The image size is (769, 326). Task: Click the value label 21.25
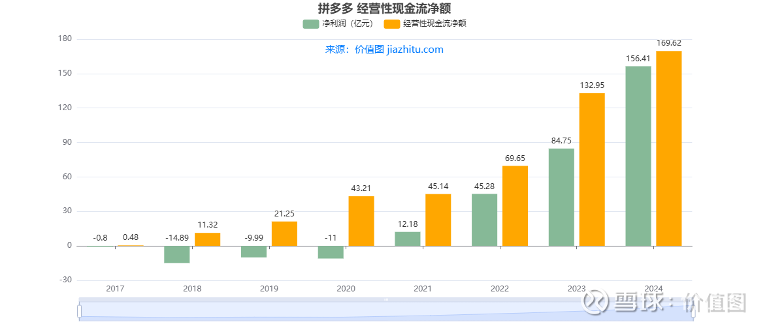[x=284, y=213]
